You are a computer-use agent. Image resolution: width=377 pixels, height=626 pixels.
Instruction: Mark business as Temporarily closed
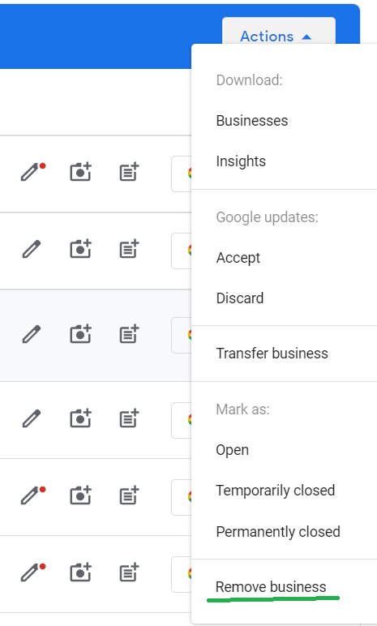click(275, 491)
